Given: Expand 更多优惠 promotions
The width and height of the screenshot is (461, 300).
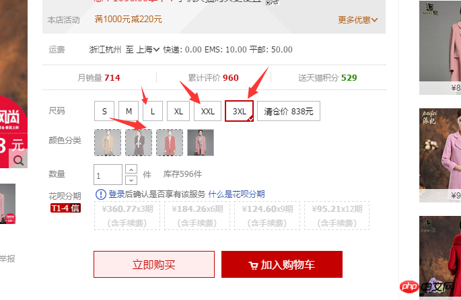Looking at the screenshot, I should (358, 20).
